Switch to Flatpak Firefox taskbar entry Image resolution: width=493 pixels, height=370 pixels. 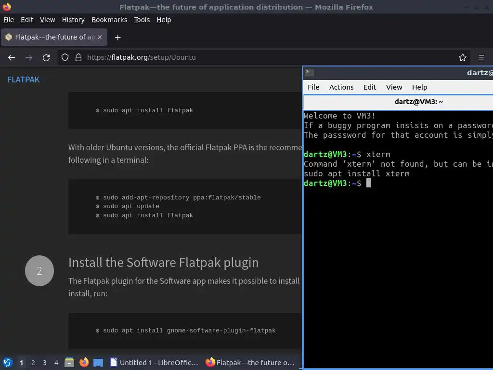pos(250,362)
